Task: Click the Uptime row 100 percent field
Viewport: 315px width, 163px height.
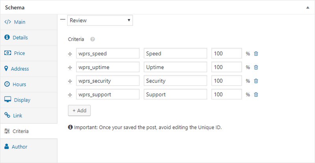Action: [227, 67]
